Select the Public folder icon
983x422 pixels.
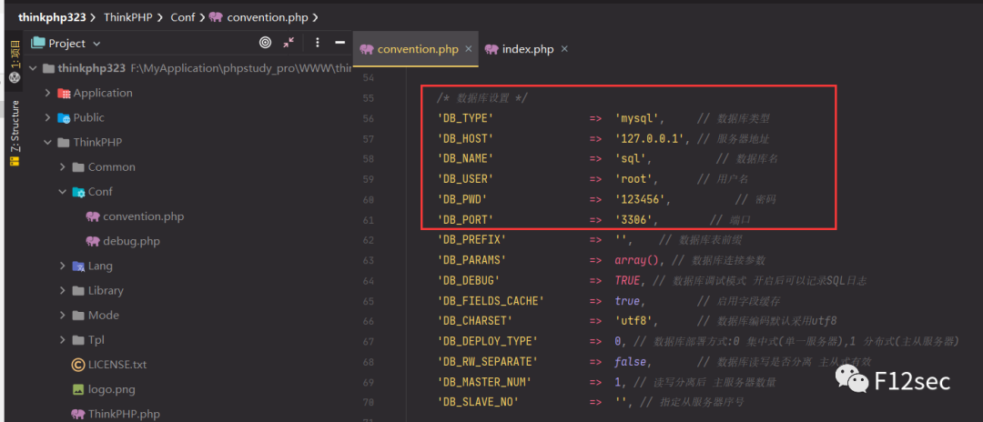point(64,117)
